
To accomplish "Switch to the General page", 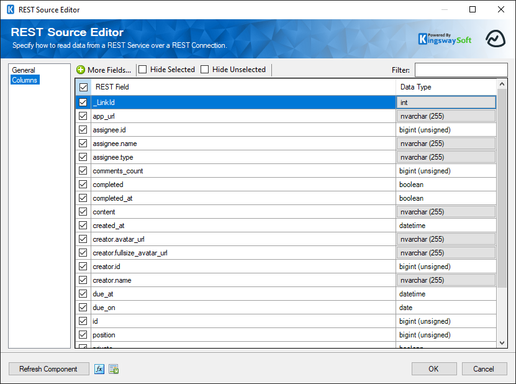I will coord(24,70).
